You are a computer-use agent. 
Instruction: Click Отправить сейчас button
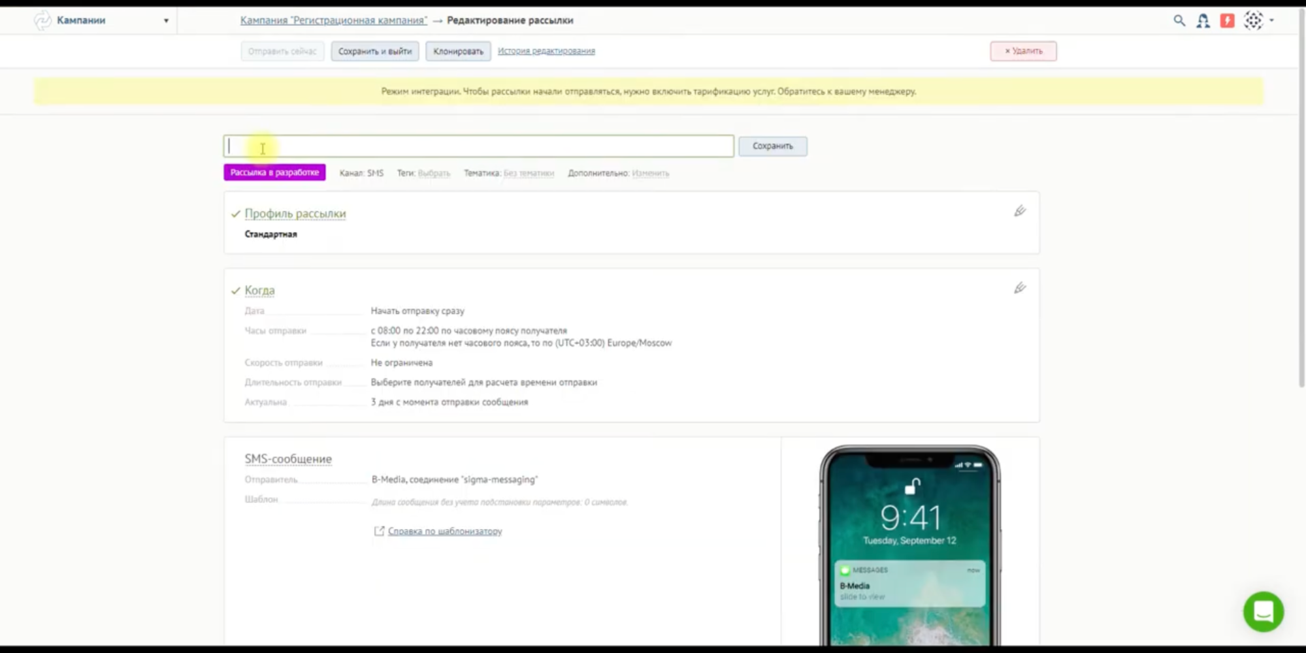coord(282,51)
